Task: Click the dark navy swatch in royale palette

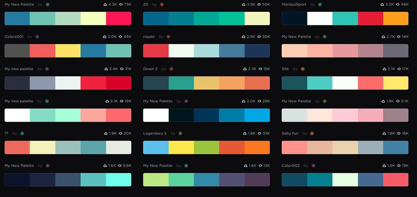Action: [257, 51]
